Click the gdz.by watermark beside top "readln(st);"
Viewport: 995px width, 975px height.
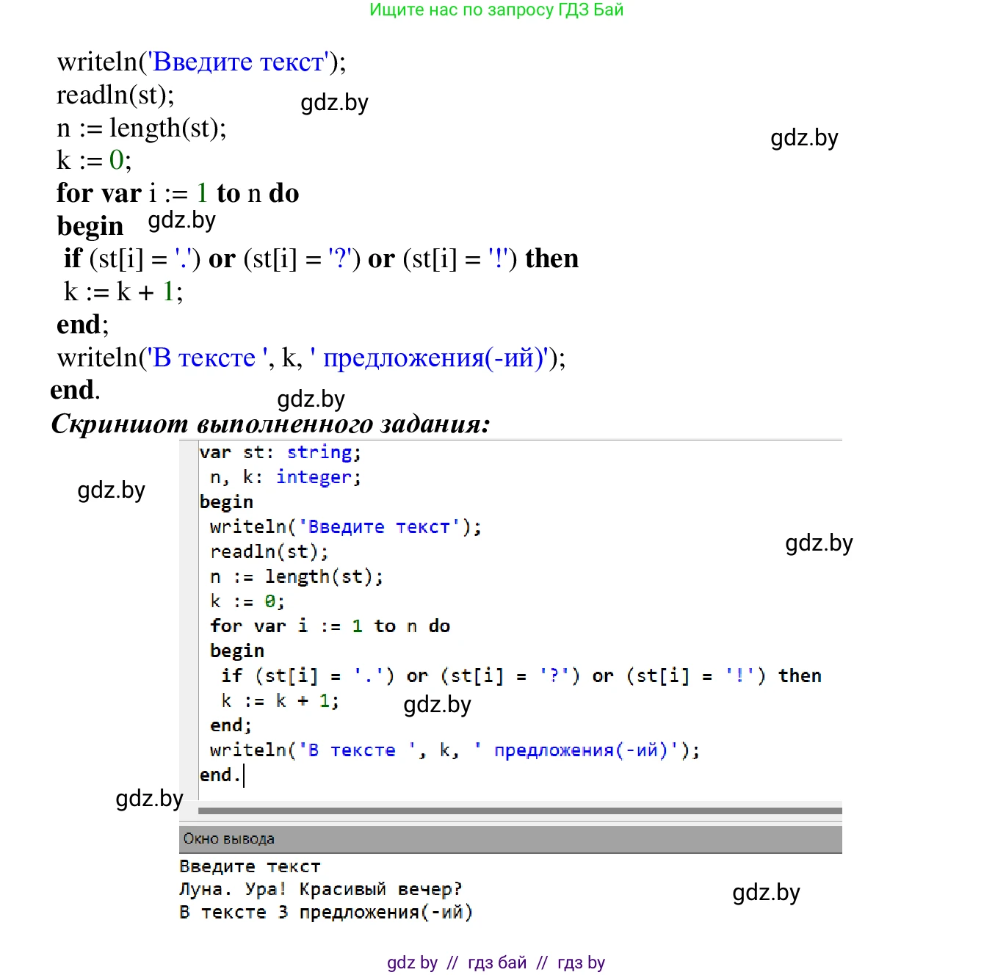click(334, 103)
